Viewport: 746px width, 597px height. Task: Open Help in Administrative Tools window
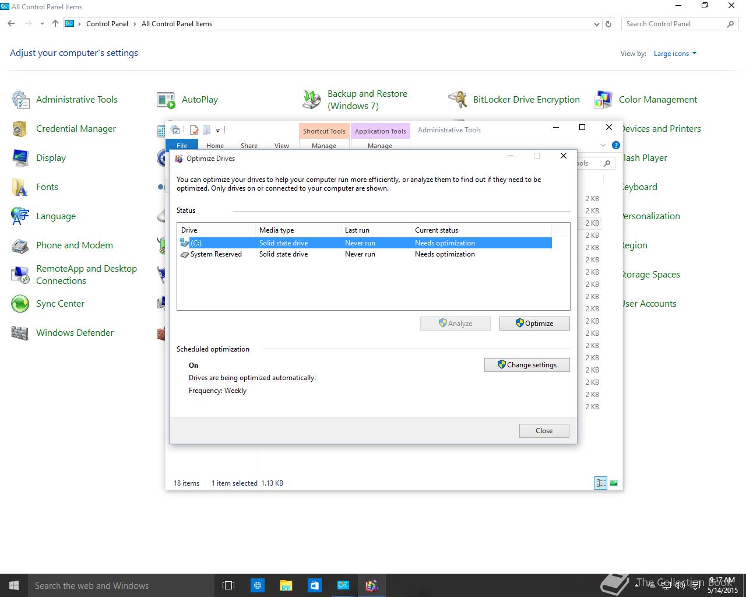[x=616, y=145]
